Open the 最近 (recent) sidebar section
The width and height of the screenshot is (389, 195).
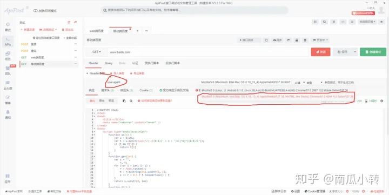[8, 27]
